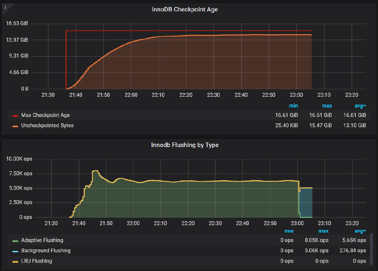Click the Flushing legend vertical scrollbar
This screenshot has height=271, width=378.
(x=371, y=249)
